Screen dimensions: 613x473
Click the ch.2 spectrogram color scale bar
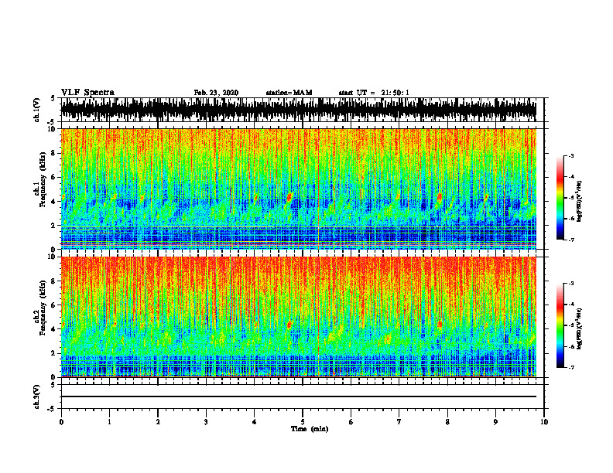click(560, 325)
